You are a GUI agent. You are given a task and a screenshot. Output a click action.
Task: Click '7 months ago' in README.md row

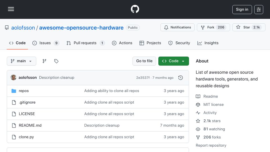coord(172,126)
